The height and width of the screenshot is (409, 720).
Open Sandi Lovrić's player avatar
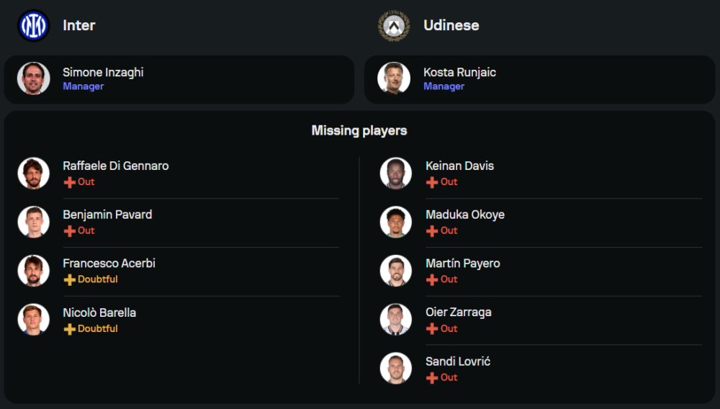click(x=396, y=368)
